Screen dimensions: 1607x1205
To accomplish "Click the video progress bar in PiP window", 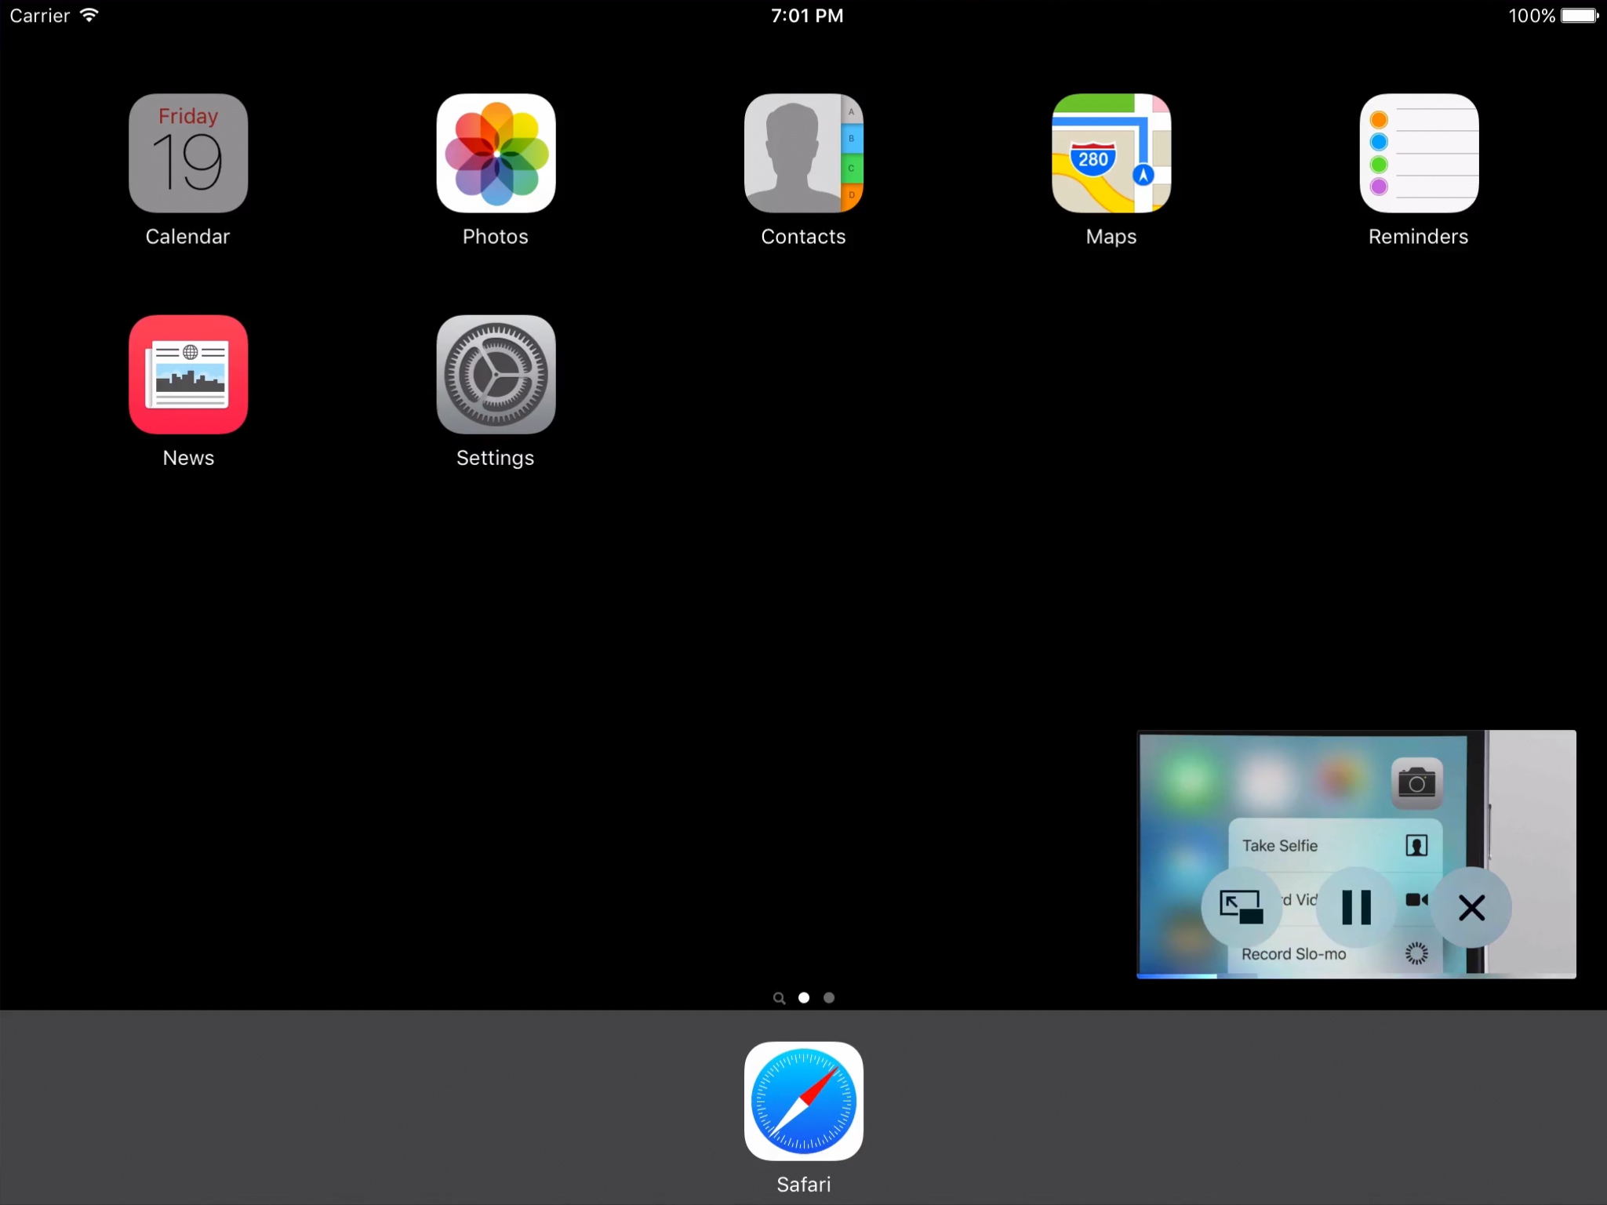I will pyautogui.click(x=1356, y=975).
